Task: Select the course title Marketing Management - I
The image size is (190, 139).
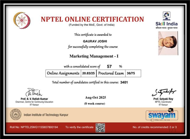Action: (x=94, y=56)
